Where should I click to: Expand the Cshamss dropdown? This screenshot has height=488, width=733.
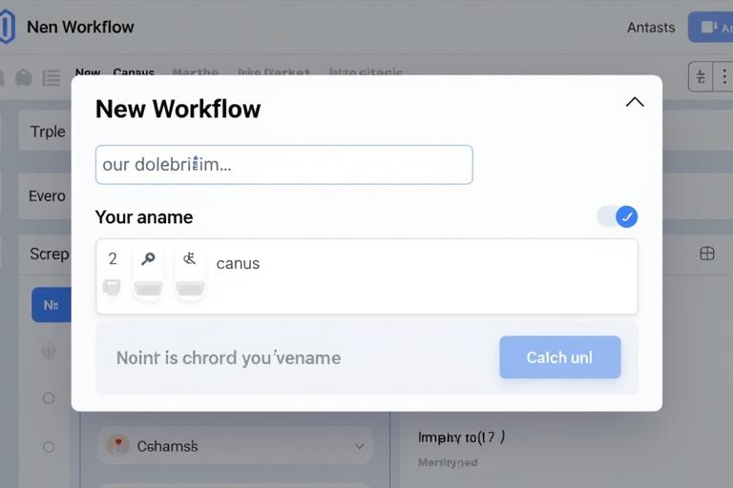359,445
